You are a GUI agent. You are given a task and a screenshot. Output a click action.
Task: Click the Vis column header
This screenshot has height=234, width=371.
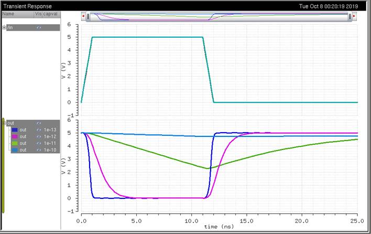point(38,14)
